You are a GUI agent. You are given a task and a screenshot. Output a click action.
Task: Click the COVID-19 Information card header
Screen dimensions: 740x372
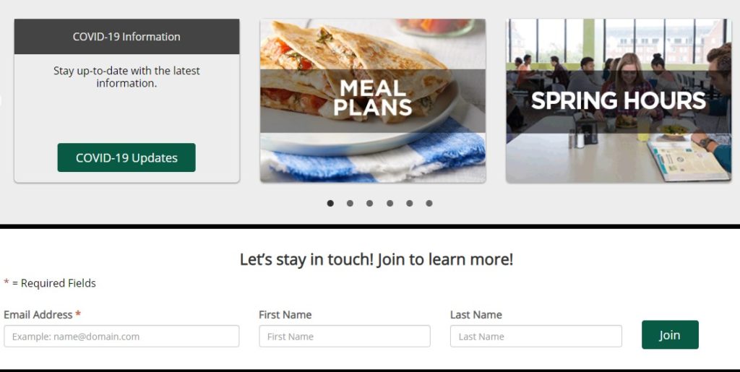pyautogui.click(x=126, y=36)
